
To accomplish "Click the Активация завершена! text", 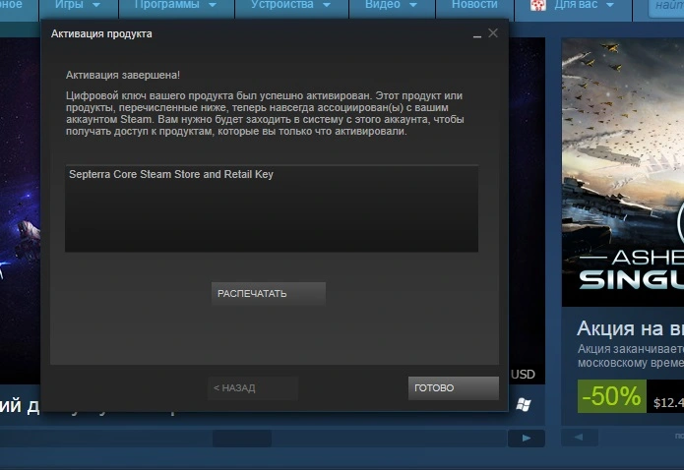I will [x=123, y=75].
